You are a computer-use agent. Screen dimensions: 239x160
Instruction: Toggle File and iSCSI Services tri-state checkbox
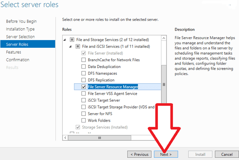[78, 47]
